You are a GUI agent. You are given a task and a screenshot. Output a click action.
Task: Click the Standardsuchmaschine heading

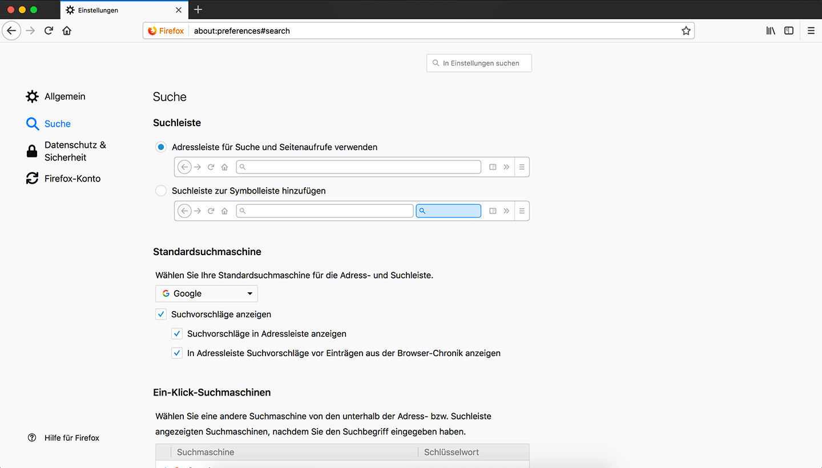207,252
